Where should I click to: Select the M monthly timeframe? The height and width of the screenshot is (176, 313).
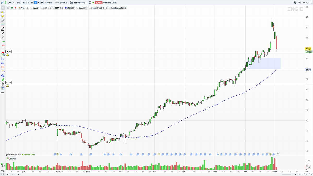pyautogui.click(x=42, y=3)
